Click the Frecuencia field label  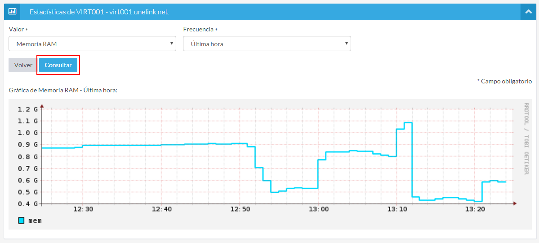198,29
